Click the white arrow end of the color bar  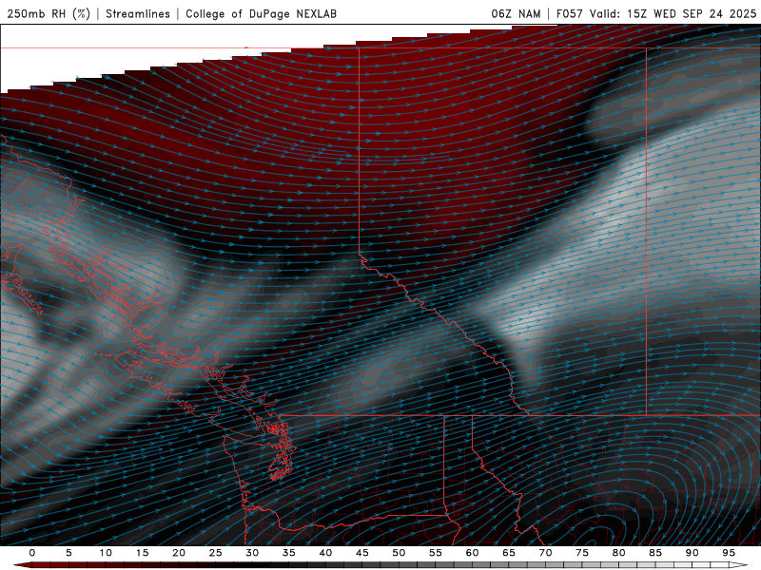click(739, 565)
